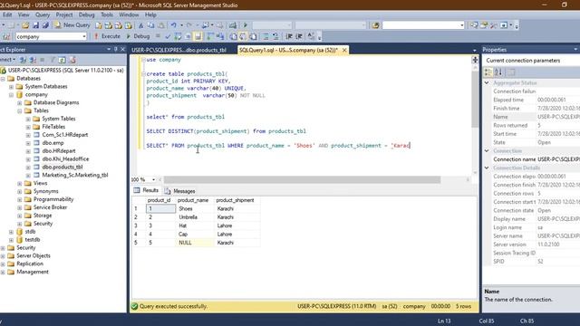The image size is (580, 326).
Task: Click the Cut scissors icon
Action: [141, 25]
